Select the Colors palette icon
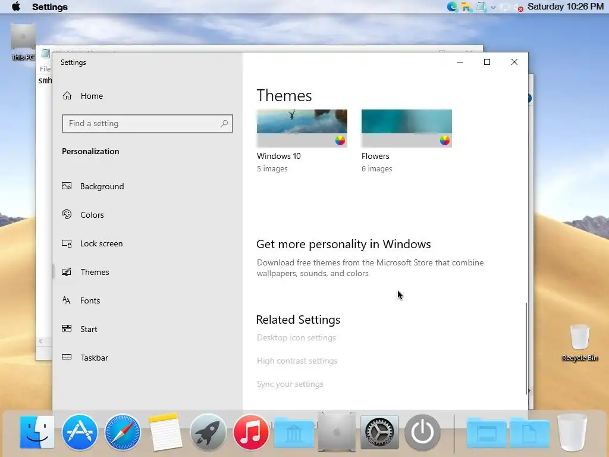 click(x=67, y=214)
